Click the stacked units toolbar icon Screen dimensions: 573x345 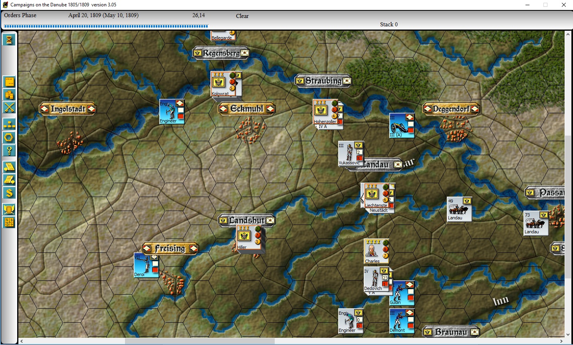click(9, 95)
